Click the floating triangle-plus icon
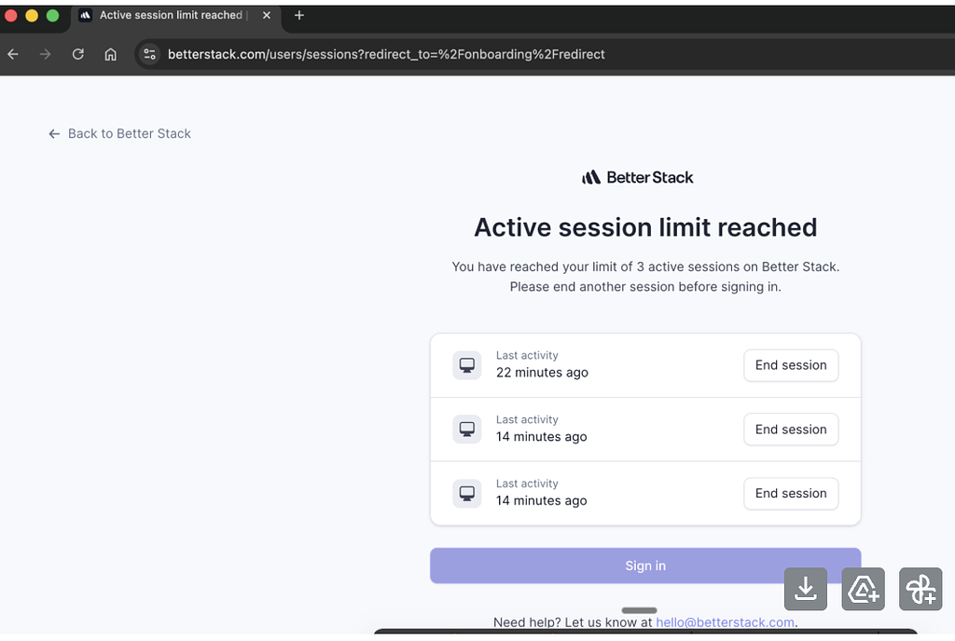The width and height of the screenshot is (955, 641). 863,589
